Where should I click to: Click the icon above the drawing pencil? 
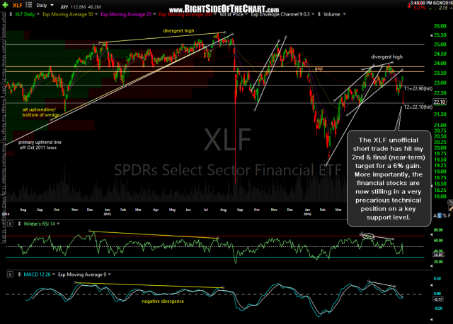[450, 202]
